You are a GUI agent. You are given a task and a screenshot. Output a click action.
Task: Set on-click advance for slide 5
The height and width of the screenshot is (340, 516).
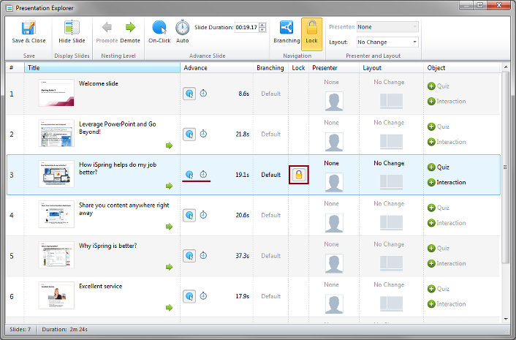189,256
